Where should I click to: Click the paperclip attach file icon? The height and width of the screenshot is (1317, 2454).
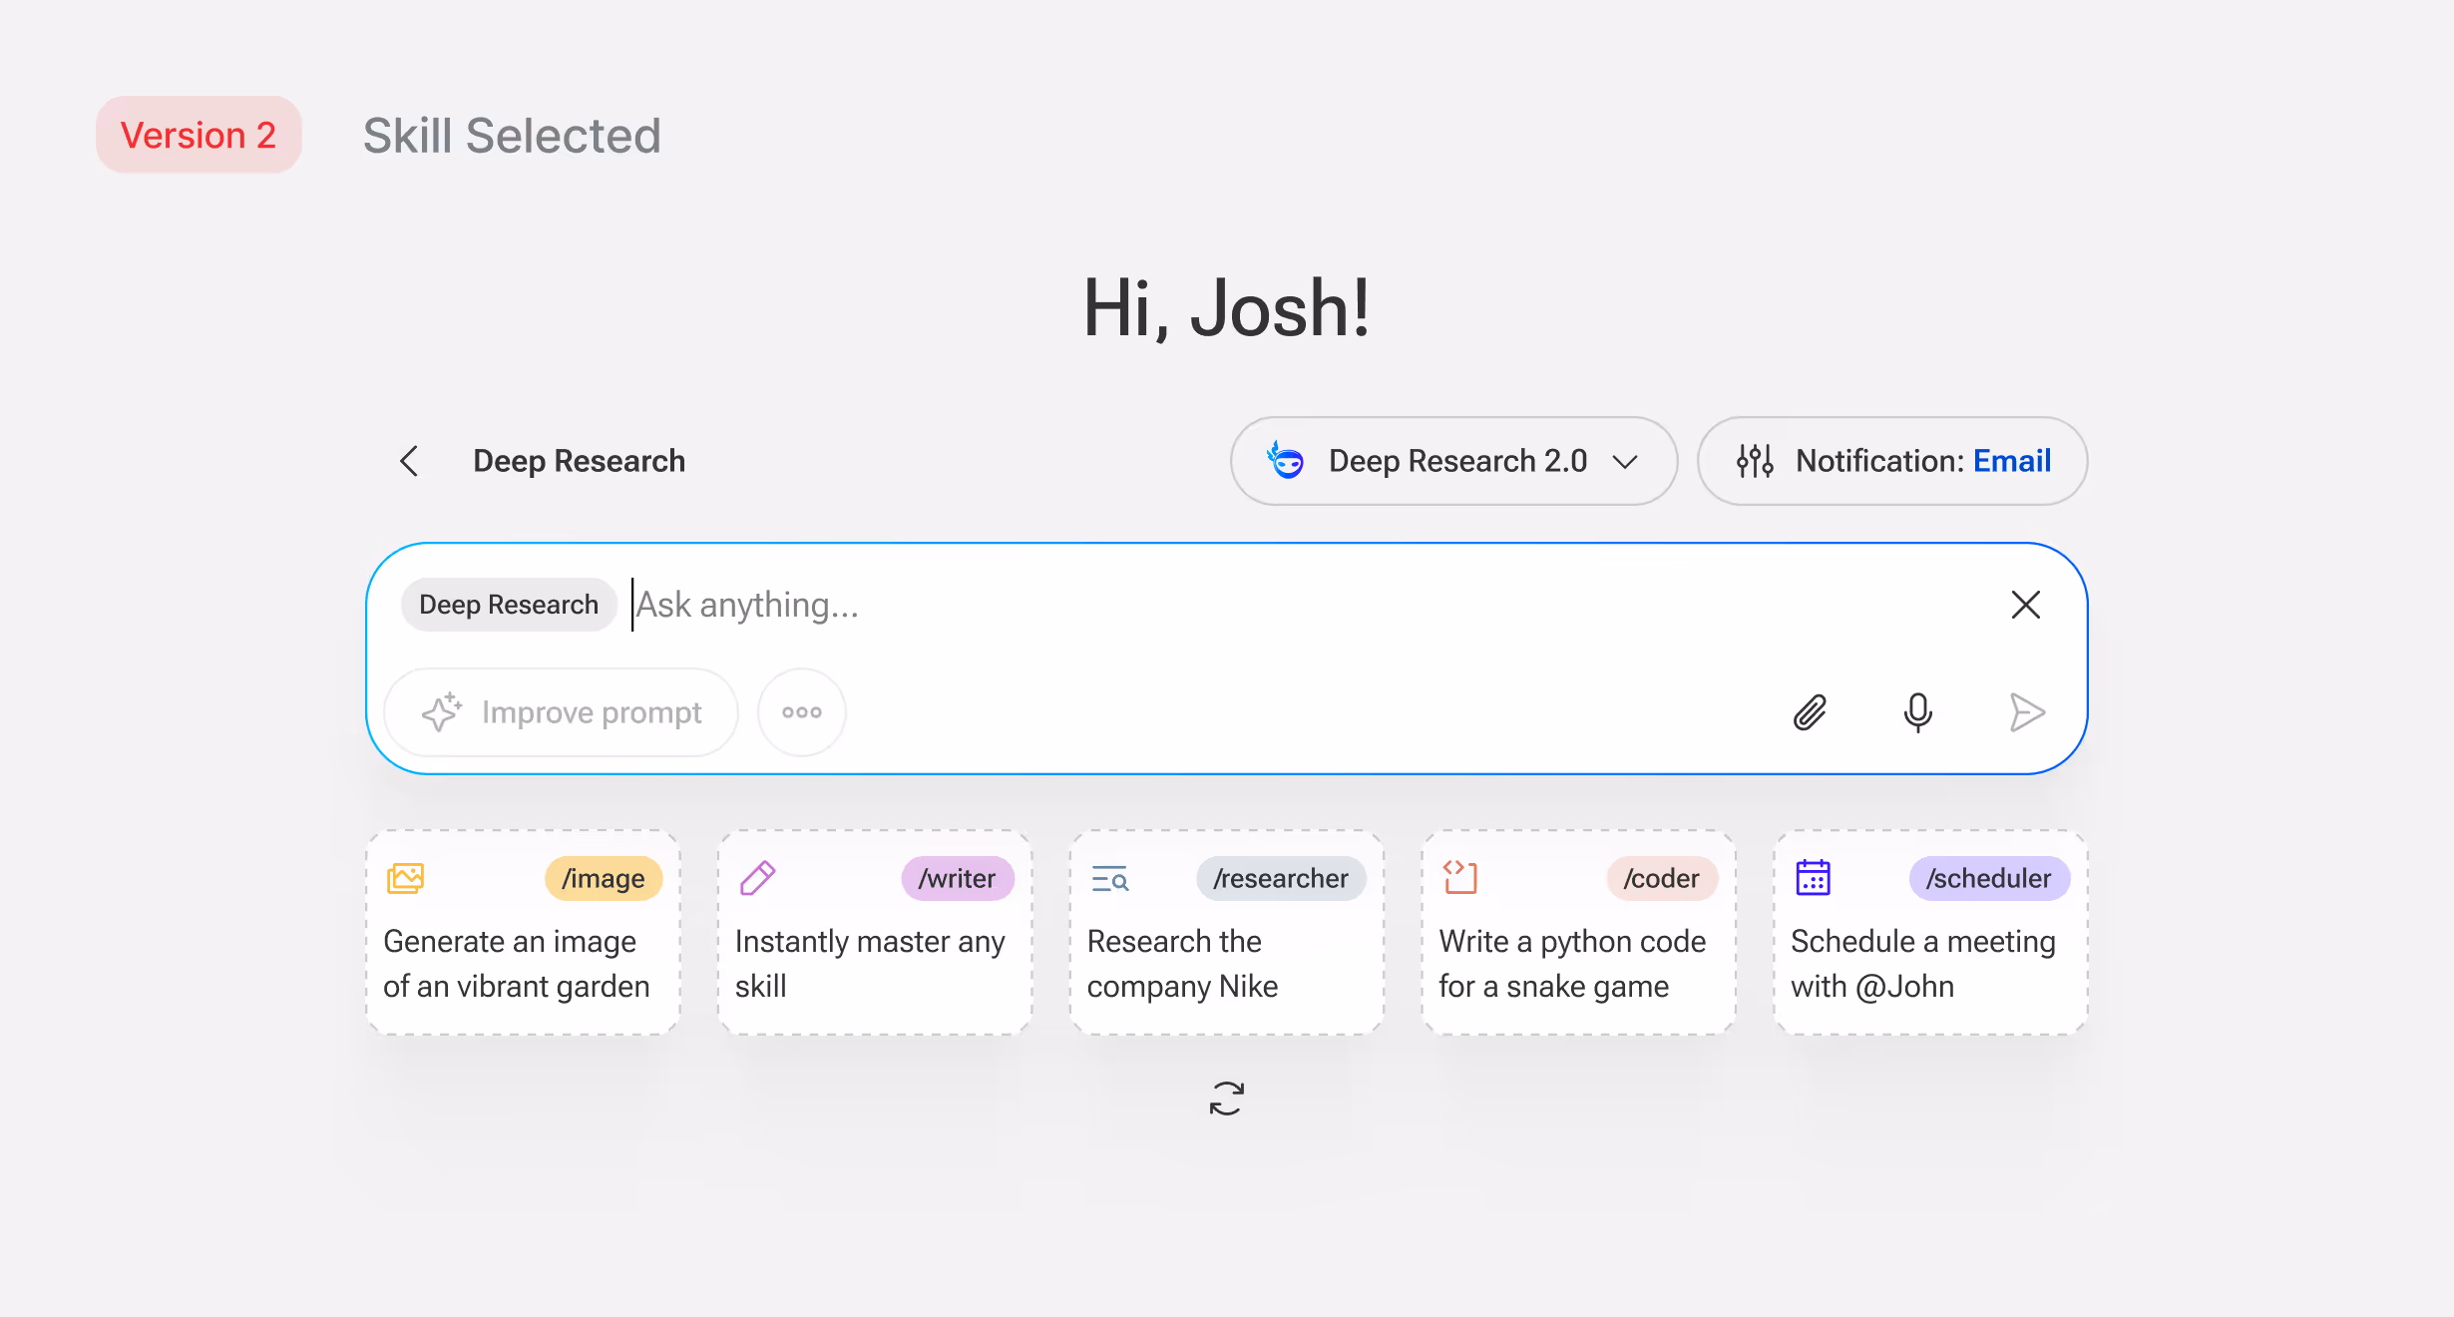click(x=1810, y=712)
